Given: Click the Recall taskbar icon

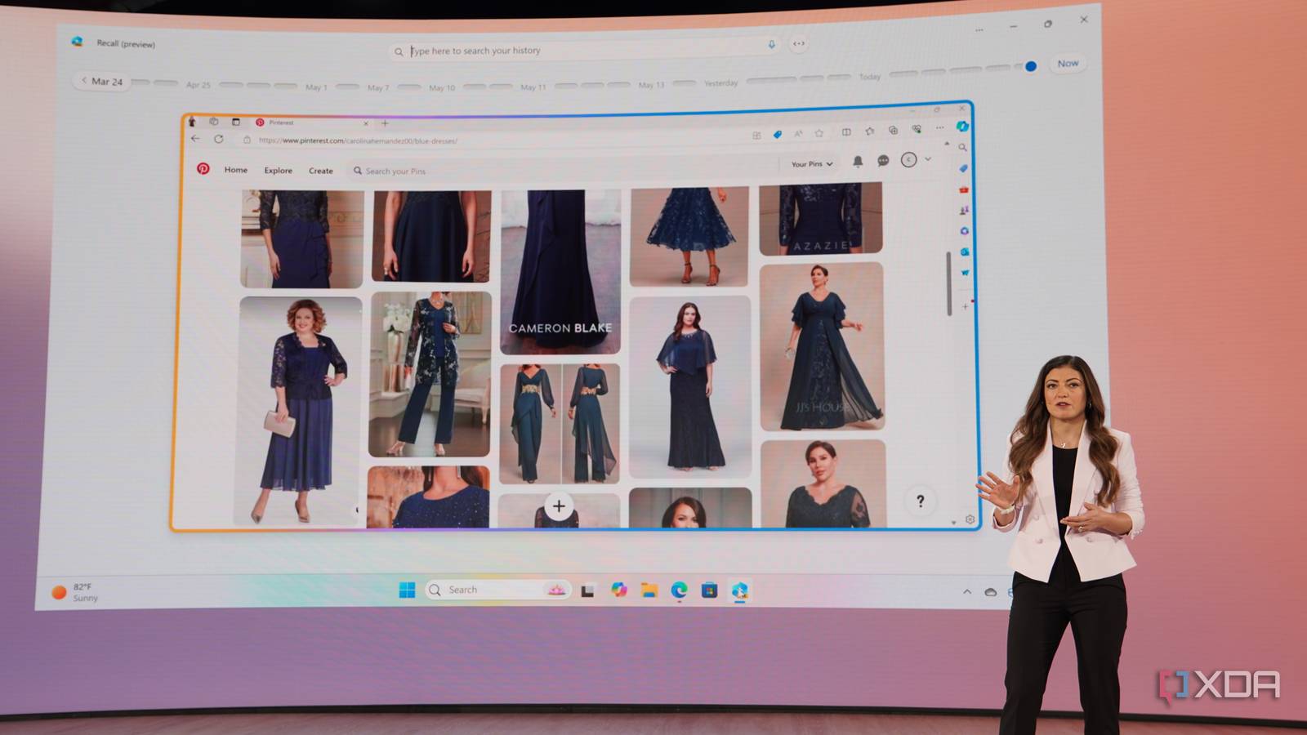Looking at the screenshot, I should click(740, 590).
